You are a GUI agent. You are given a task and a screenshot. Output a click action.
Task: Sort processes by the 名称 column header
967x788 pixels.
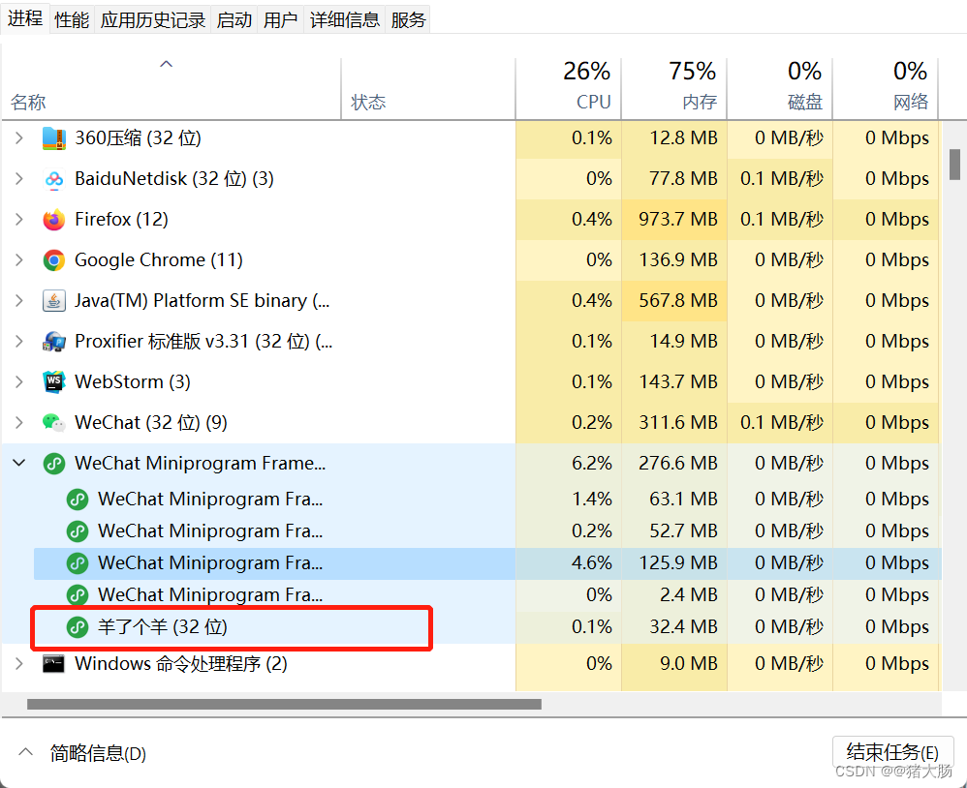172,89
